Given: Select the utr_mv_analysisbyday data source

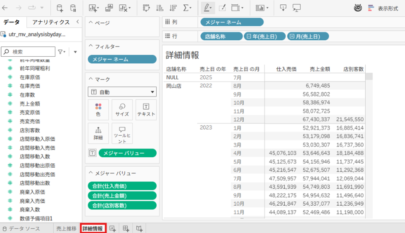Looking at the screenshot, I should coord(37,34).
